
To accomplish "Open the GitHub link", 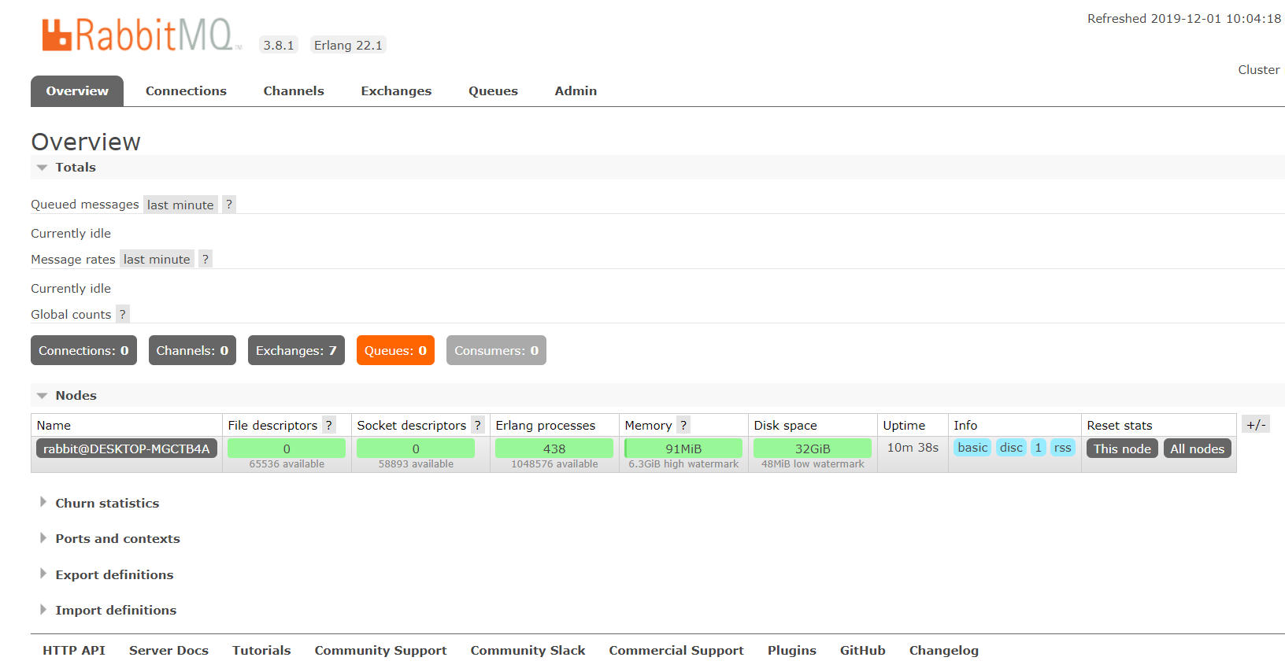I will click(863, 651).
